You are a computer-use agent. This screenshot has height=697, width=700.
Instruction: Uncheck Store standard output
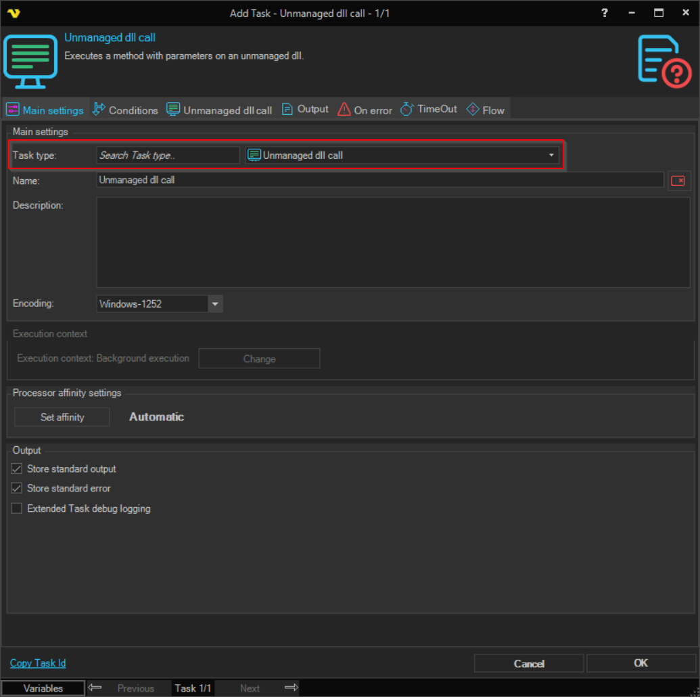tap(17, 468)
